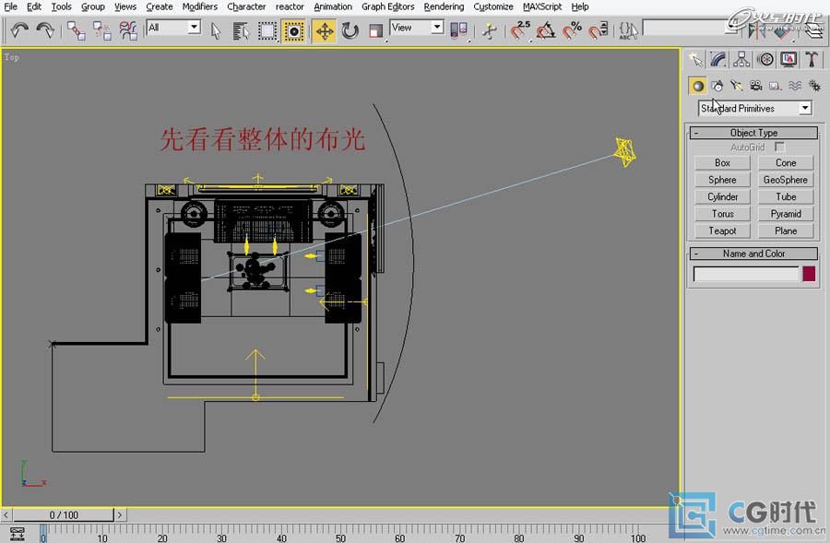
Task: Open the selection filter All dropdown
Action: pyautogui.click(x=173, y=28)
